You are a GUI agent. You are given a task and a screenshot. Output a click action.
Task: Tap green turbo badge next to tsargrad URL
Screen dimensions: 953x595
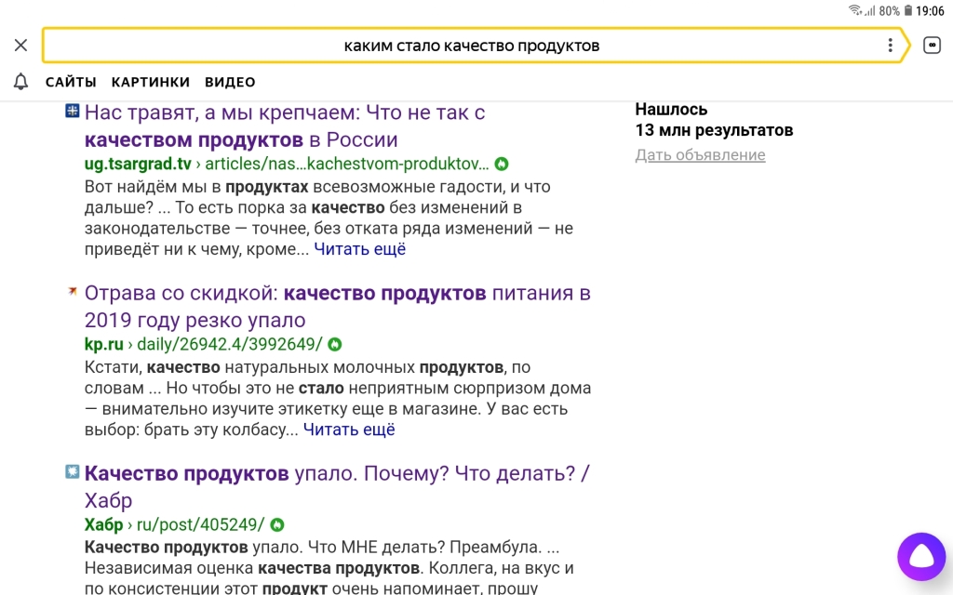tap(502, 165)
